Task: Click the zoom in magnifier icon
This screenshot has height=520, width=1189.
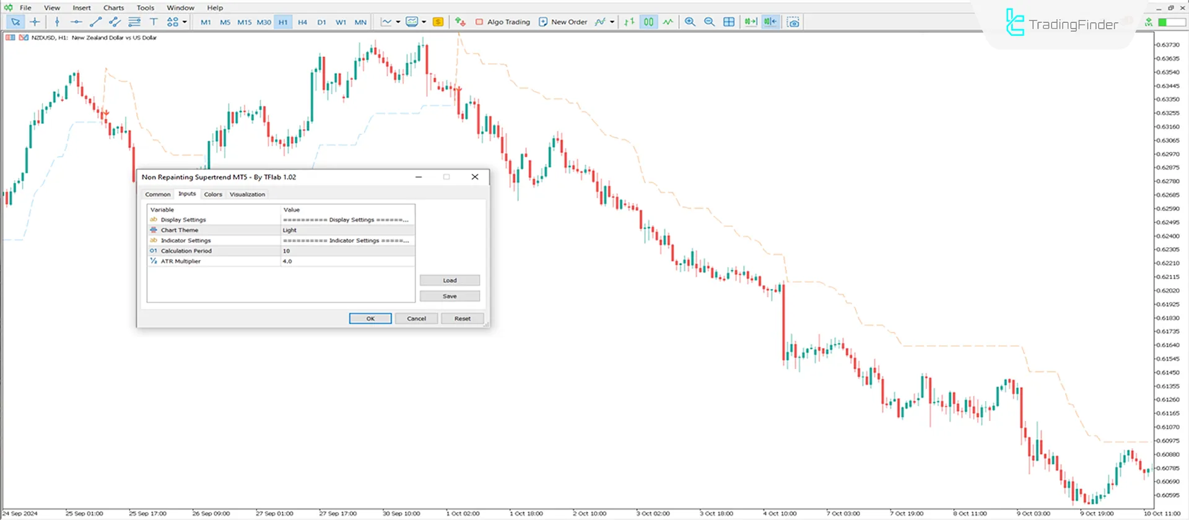Action: pos(690,22)
